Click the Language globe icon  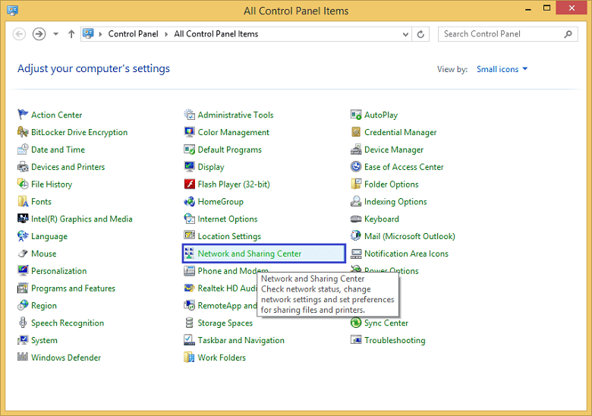click(23, 236)
